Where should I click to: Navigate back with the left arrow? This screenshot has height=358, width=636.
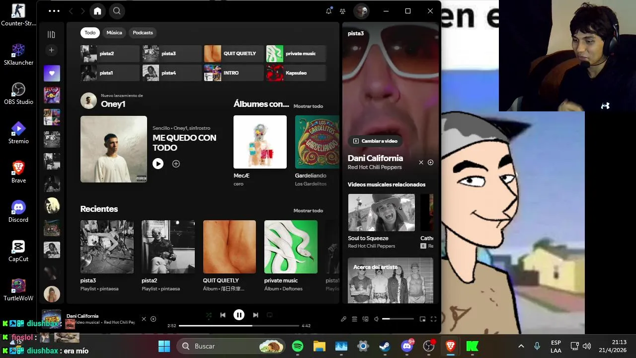[x=71, y=11]
